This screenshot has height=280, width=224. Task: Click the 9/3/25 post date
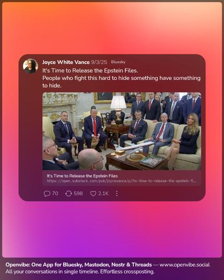[x=99, y=62]
